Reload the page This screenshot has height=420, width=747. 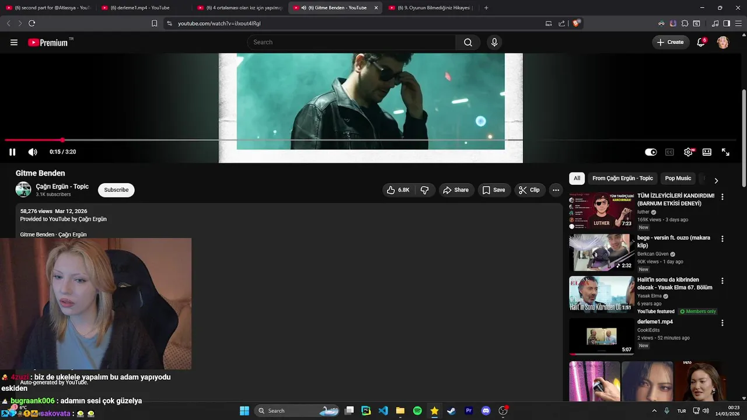click(32, 23)
